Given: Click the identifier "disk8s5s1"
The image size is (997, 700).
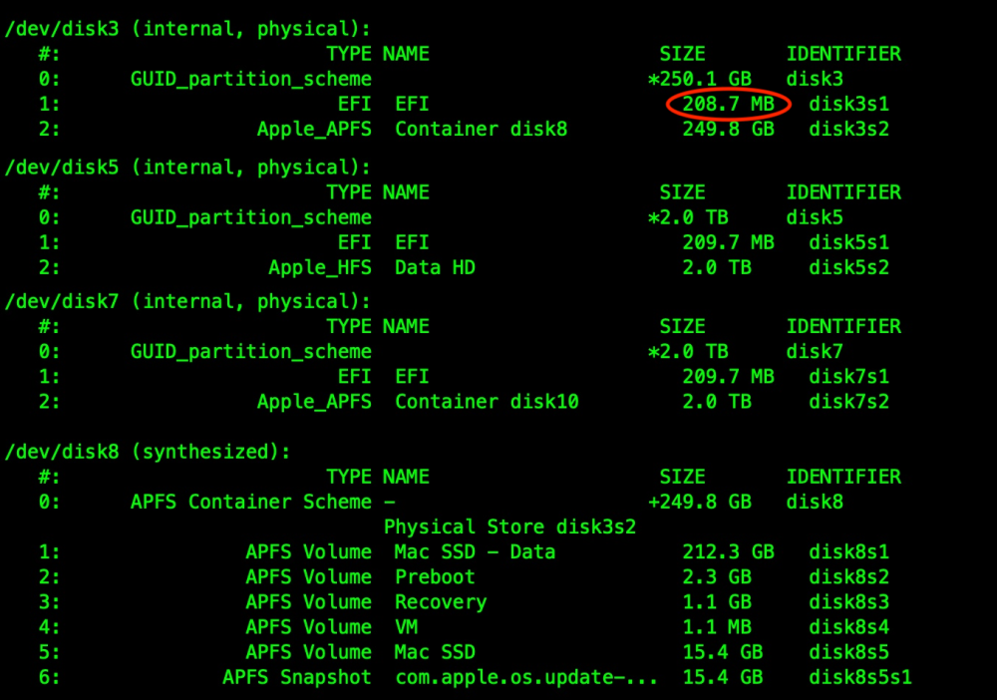Looking at the screenshot, I should (860, 678).
